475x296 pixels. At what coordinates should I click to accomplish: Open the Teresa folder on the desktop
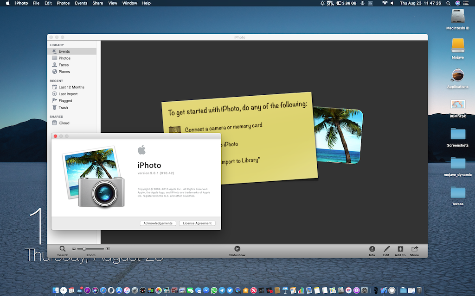click(x=458, y=196)
